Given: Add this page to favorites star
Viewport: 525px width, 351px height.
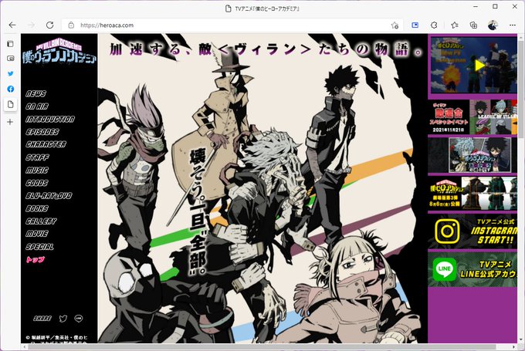Looking at the screenshot, I should pos(395,25).
